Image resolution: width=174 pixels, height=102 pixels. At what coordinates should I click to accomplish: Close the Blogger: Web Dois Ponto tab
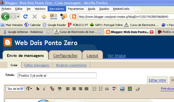point(152,32)
